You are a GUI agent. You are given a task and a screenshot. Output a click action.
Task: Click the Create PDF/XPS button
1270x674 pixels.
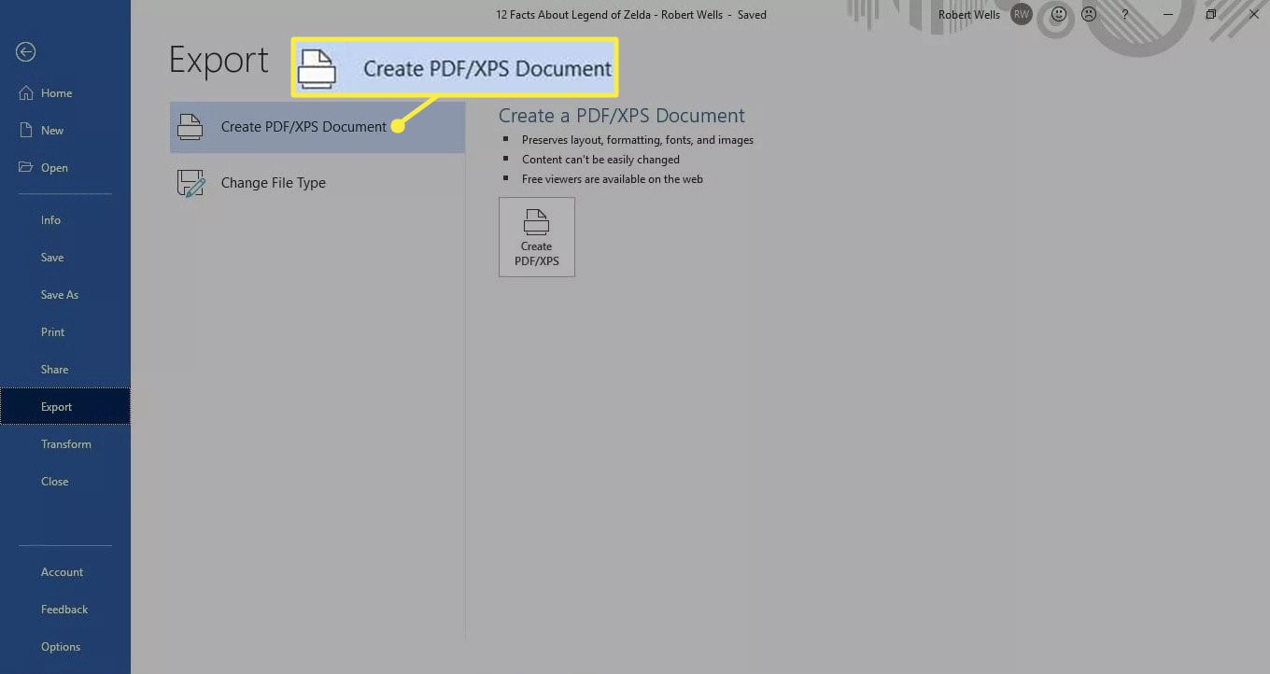537,237
